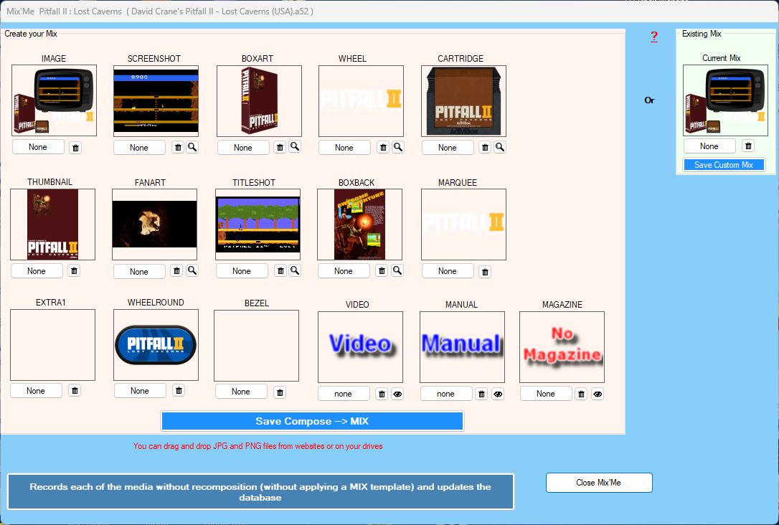
Task: Search for TITLESHOT with magnifier icon
Action: [295, 270]
